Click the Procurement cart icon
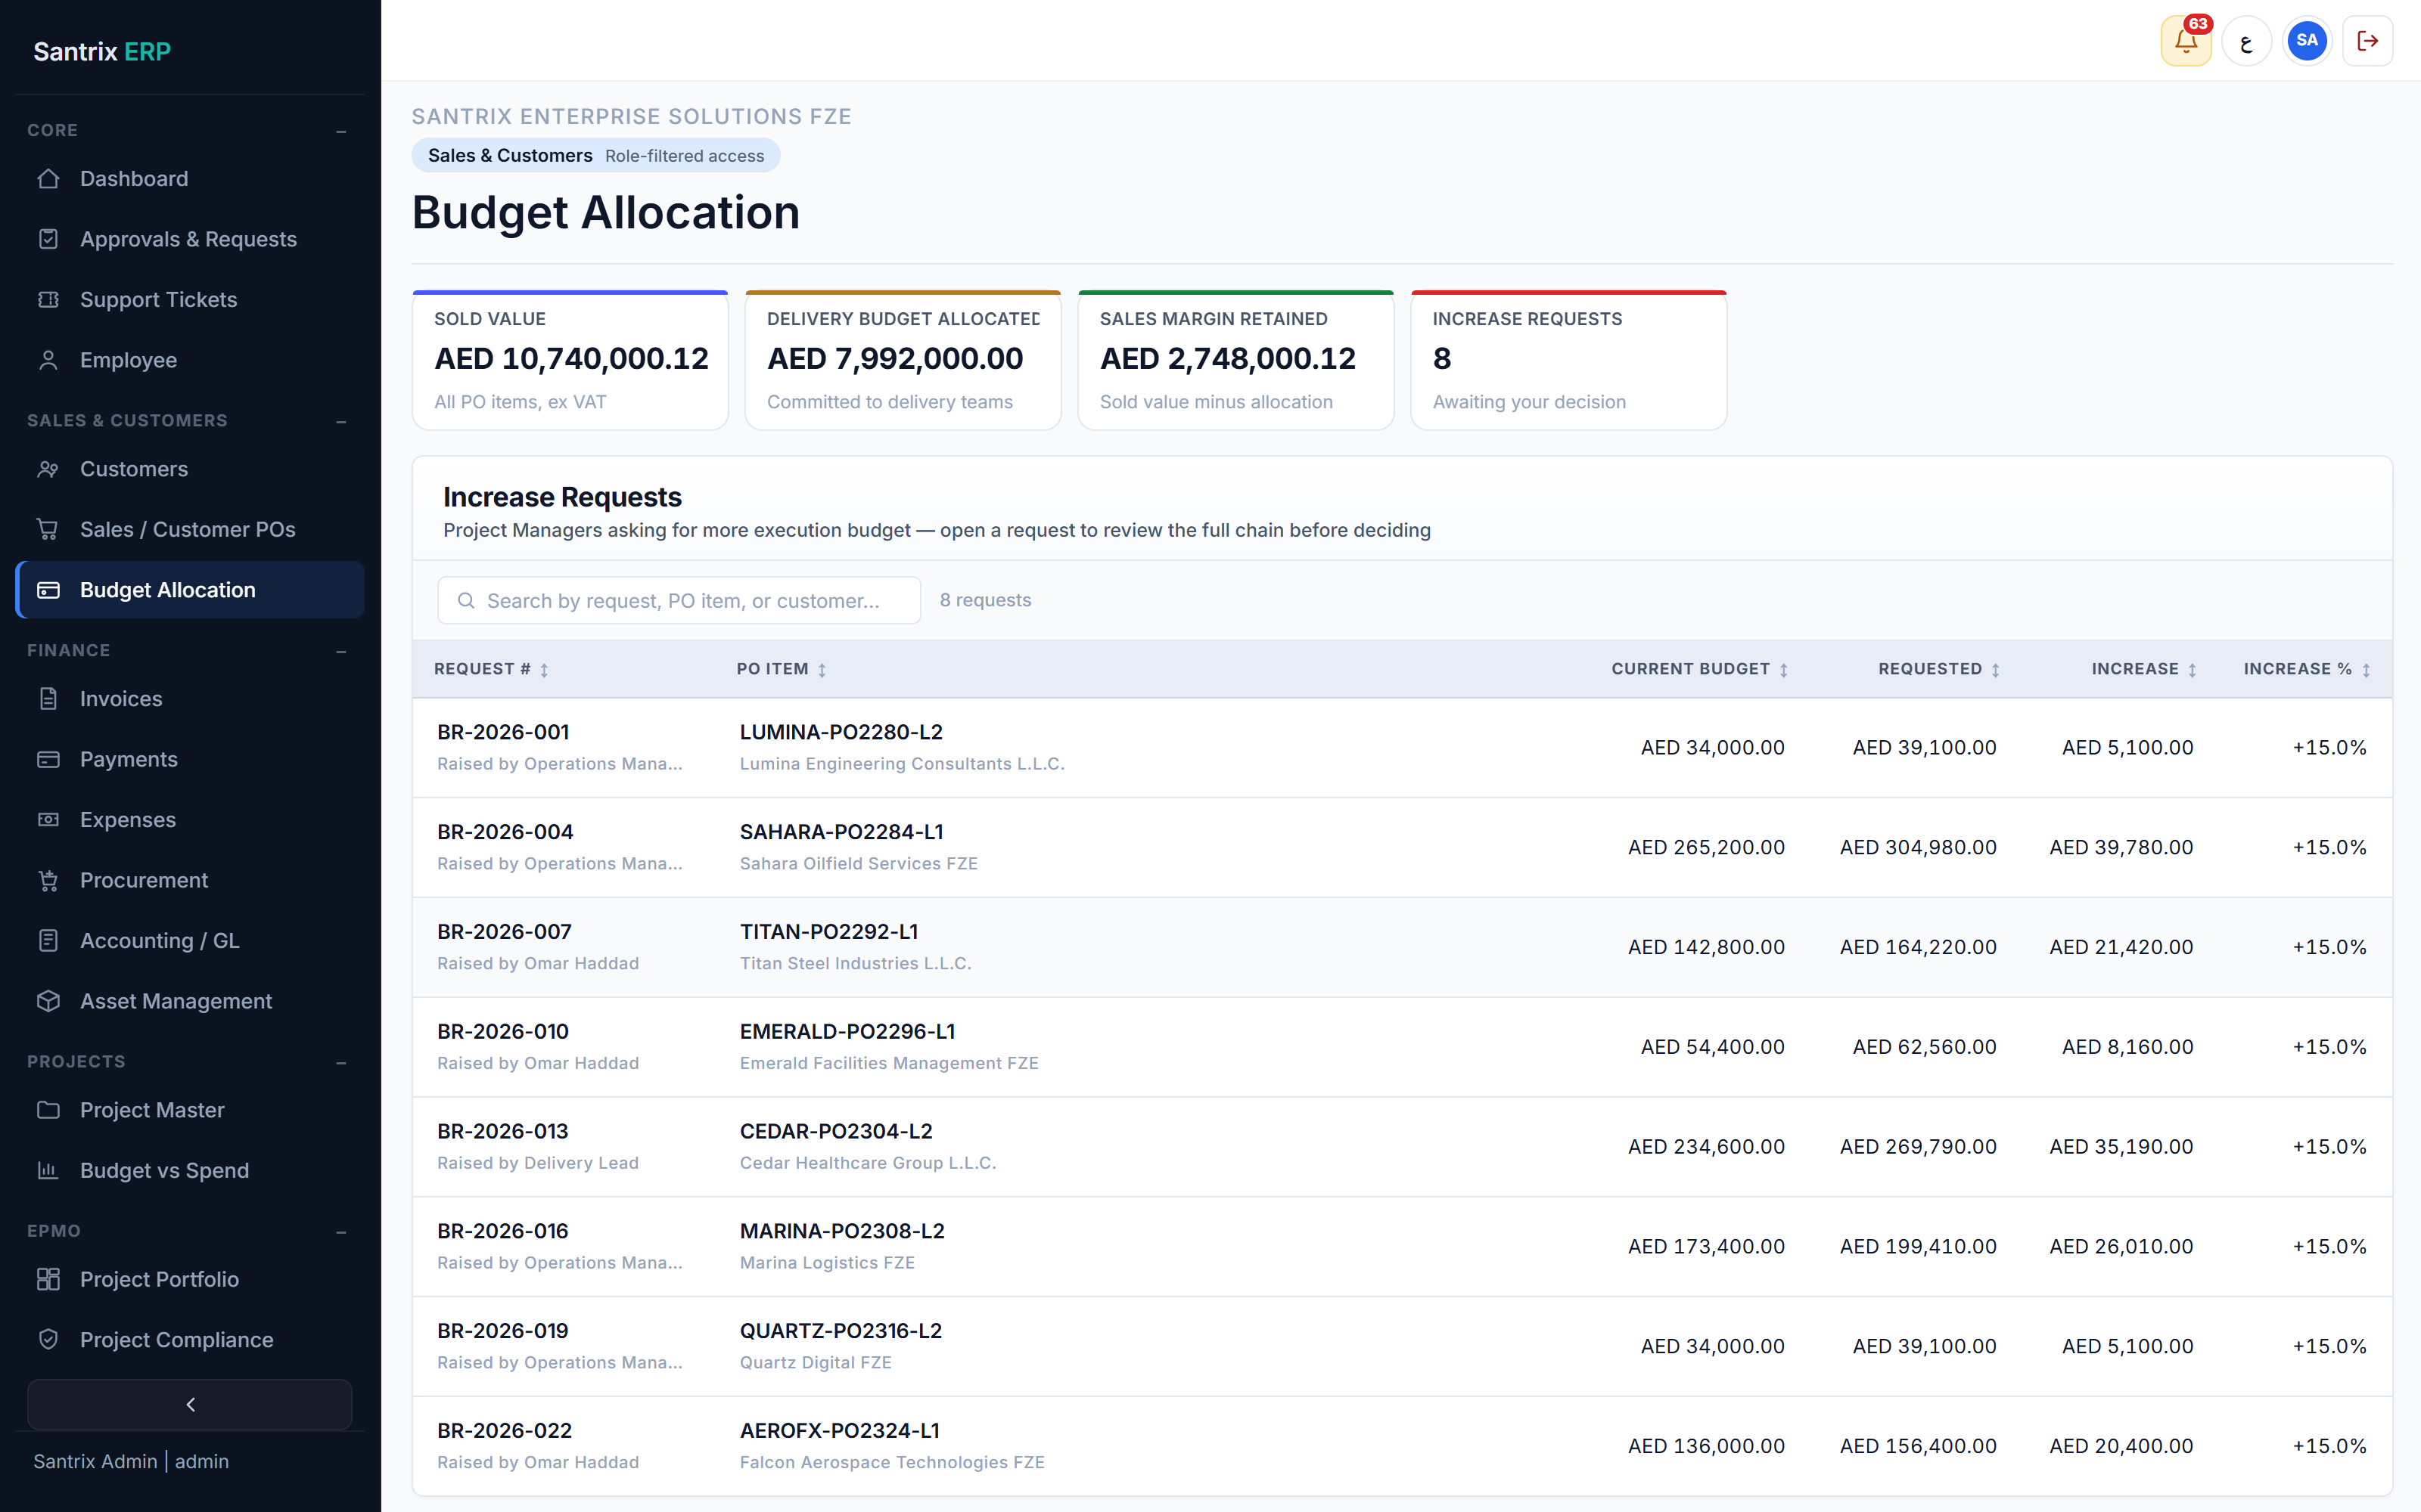Screen dimensions: 2421x1512 (48, 880)
